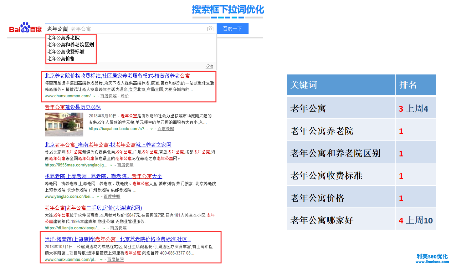Expand dropdown arrow next to dl.lianjia.com
This screenshot has width=451, height=265.
click(104, 228)
